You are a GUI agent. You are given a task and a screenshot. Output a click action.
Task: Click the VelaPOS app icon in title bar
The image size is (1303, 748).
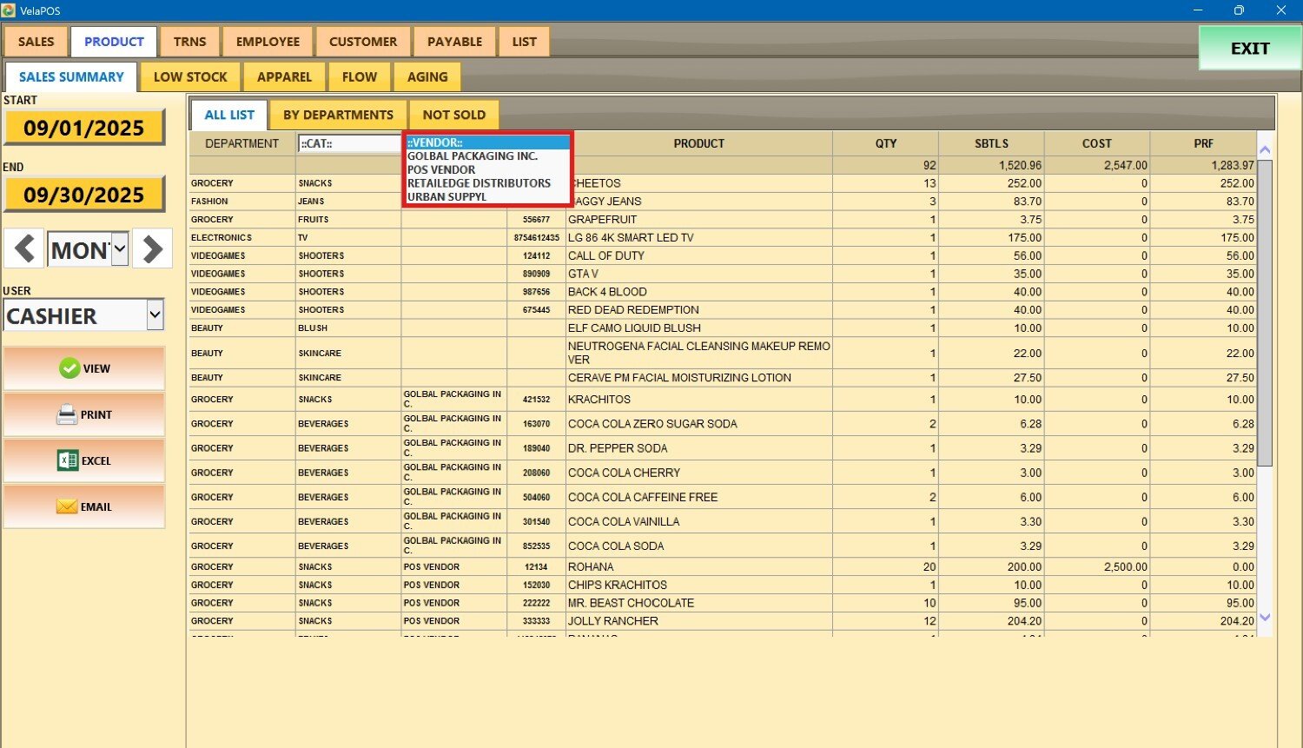tap(9, 10)
